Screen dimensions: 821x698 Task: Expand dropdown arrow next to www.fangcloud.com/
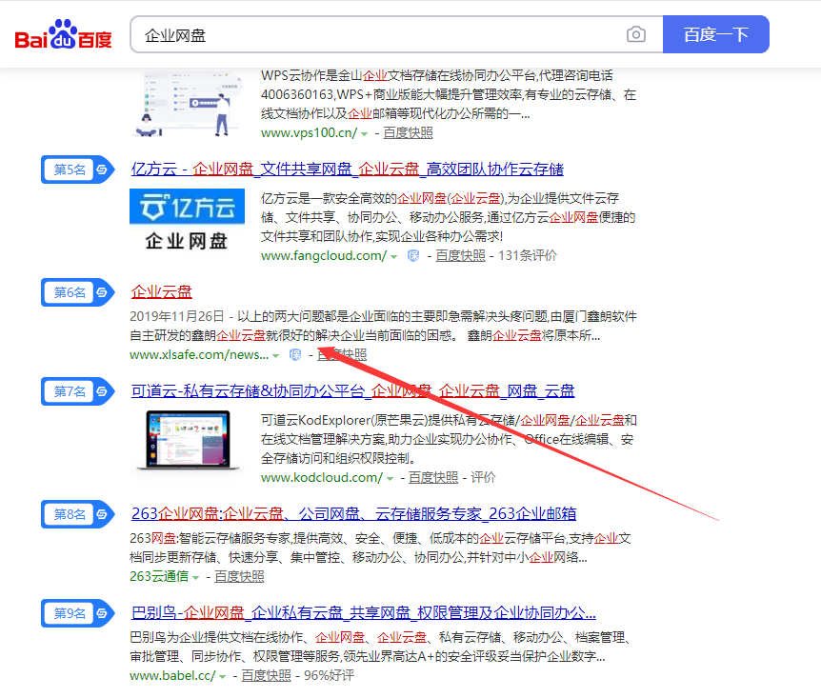click(393, 257)
